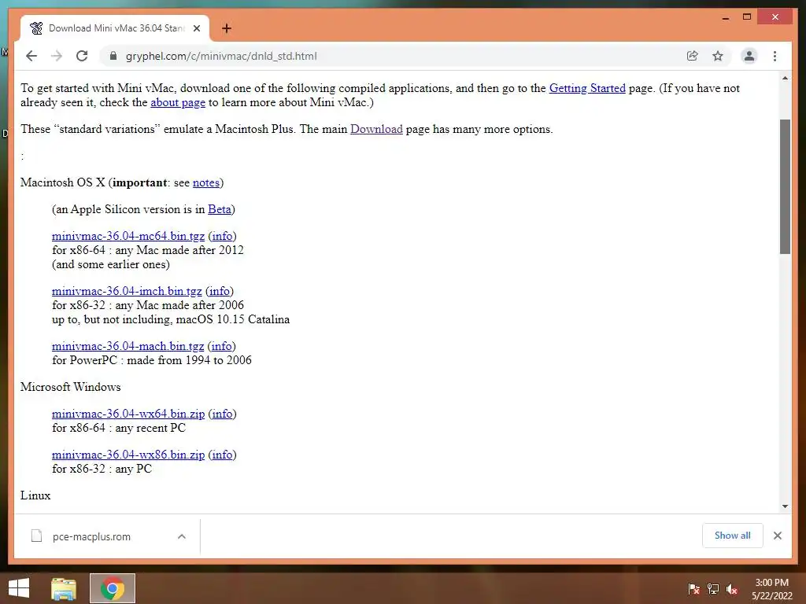806x604 pixels.
Task: Reload the current page
Action: pyautogui.click(x=82, y=56)
